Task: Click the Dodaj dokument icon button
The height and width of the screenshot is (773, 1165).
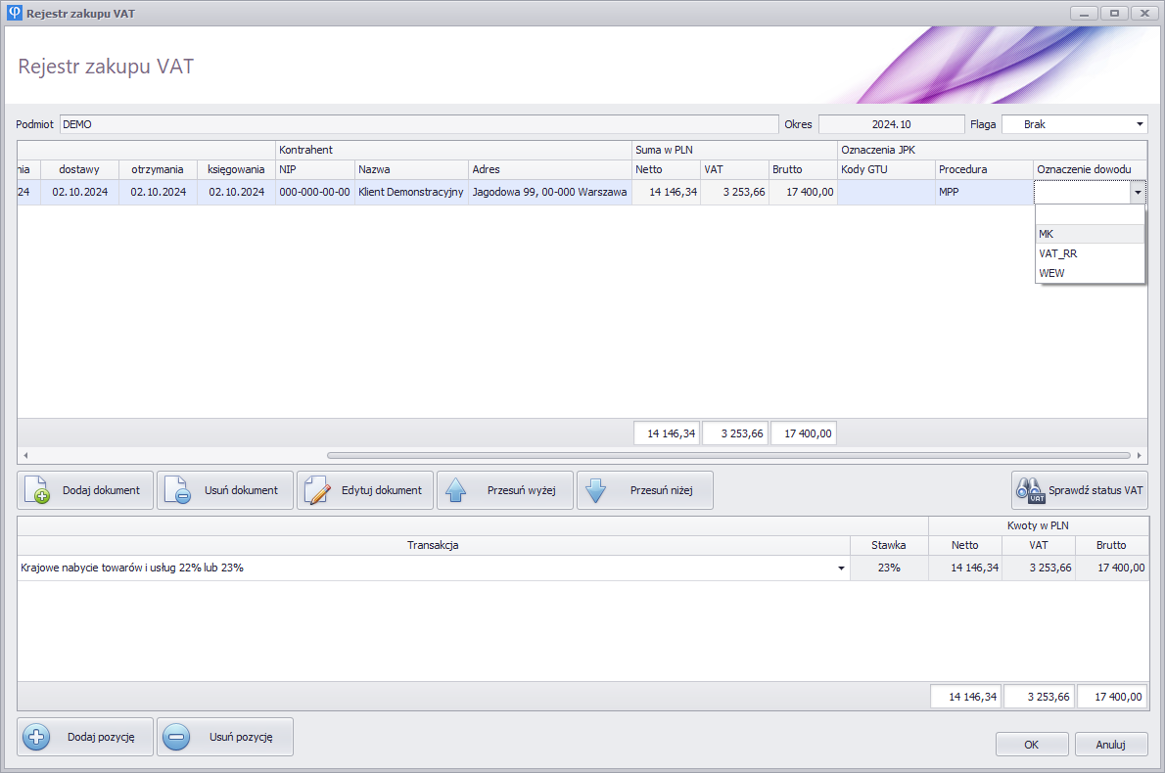Action: tap(36, 490)
